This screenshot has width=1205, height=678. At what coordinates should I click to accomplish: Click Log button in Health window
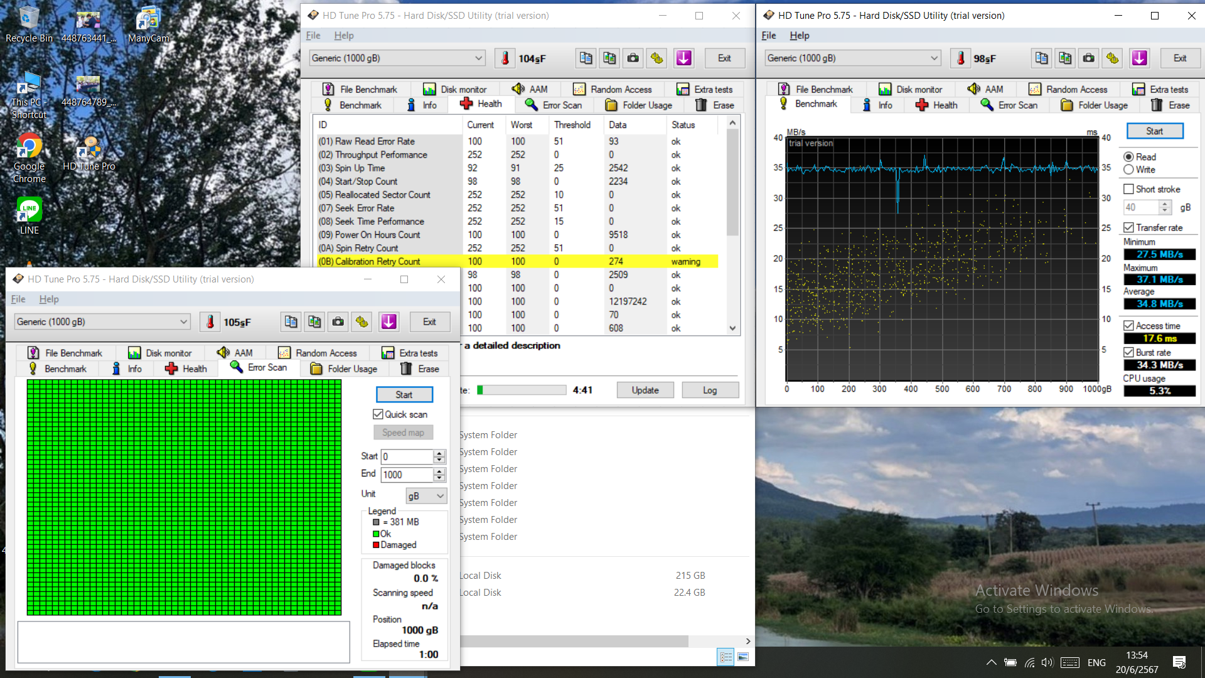click(710, 390)
